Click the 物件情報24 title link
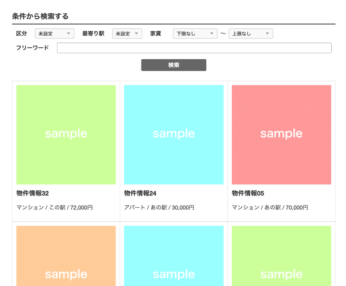Screen dimensions: 346x286 pyautogui.click(x=140, y=193)
